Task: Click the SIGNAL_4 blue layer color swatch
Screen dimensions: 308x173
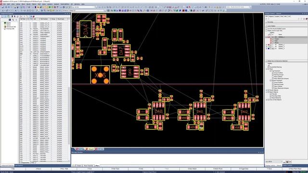Action: coord(269,49)
